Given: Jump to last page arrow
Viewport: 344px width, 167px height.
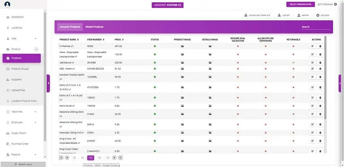Looking at the screenshot, I should (120, 158).
